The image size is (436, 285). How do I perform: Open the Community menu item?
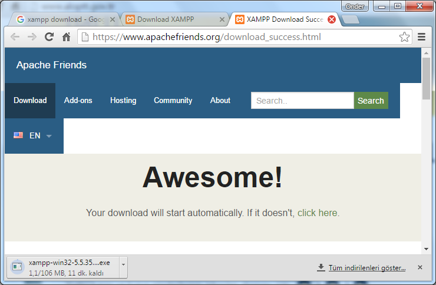click(x=173, y=101)
